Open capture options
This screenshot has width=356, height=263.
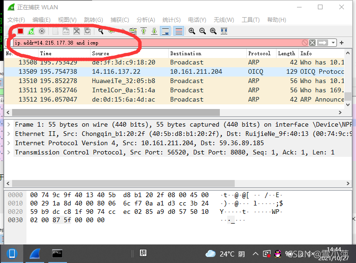42,31
